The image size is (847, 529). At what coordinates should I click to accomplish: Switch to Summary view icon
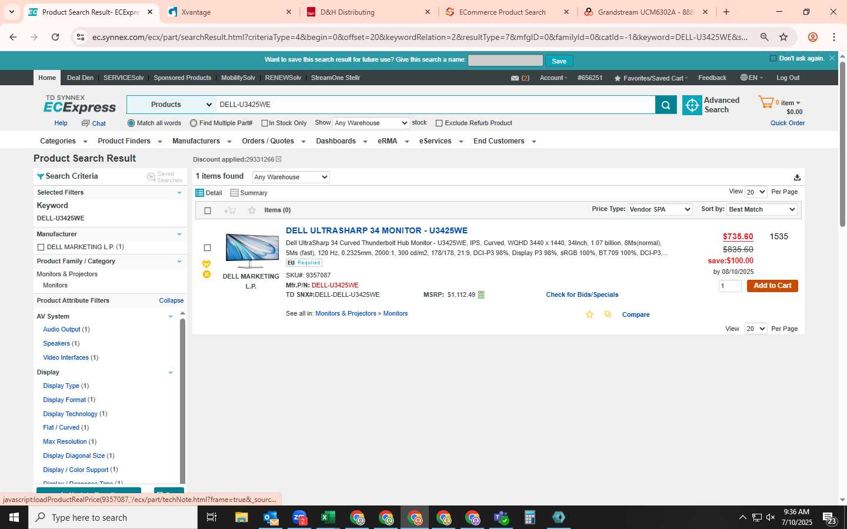click(234, 193)
